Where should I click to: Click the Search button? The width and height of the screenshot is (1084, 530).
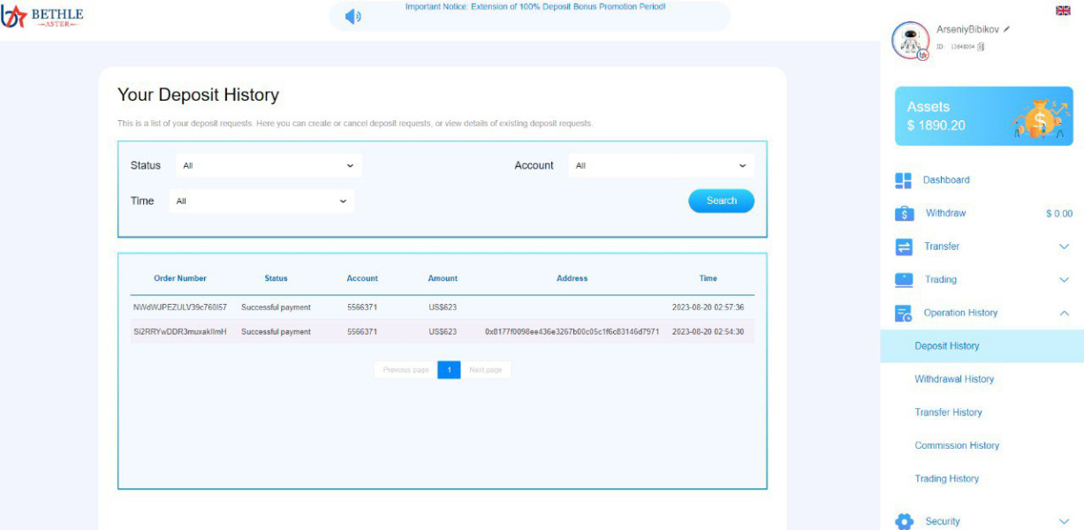pos(721,201)
